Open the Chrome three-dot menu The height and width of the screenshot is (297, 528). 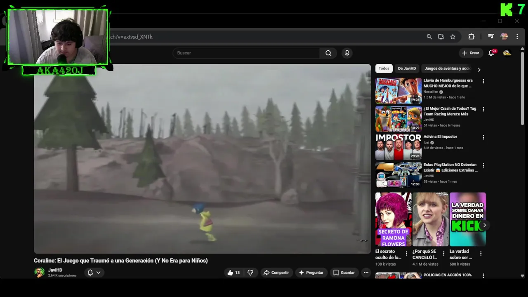[517, 37]
